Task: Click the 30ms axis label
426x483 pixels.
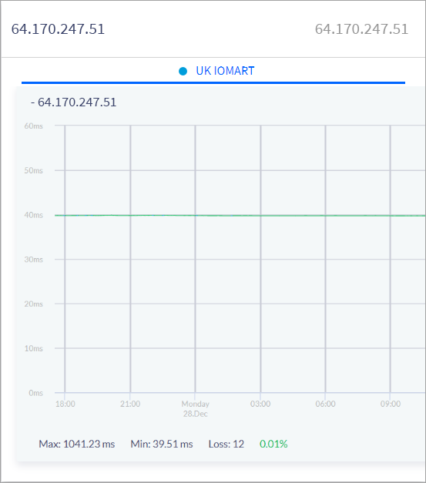Action: click(34, 260)
